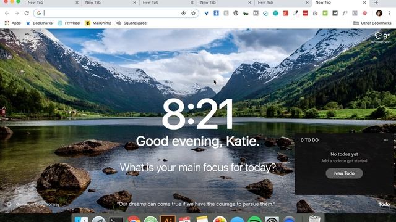Click the Pinterest save extension icon
The height and width of the screenshot is (222, 396).
click(236, 14)
